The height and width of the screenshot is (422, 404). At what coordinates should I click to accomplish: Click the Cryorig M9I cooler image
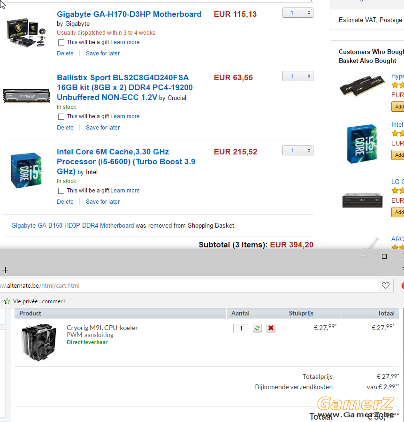[x=39, y=342]
